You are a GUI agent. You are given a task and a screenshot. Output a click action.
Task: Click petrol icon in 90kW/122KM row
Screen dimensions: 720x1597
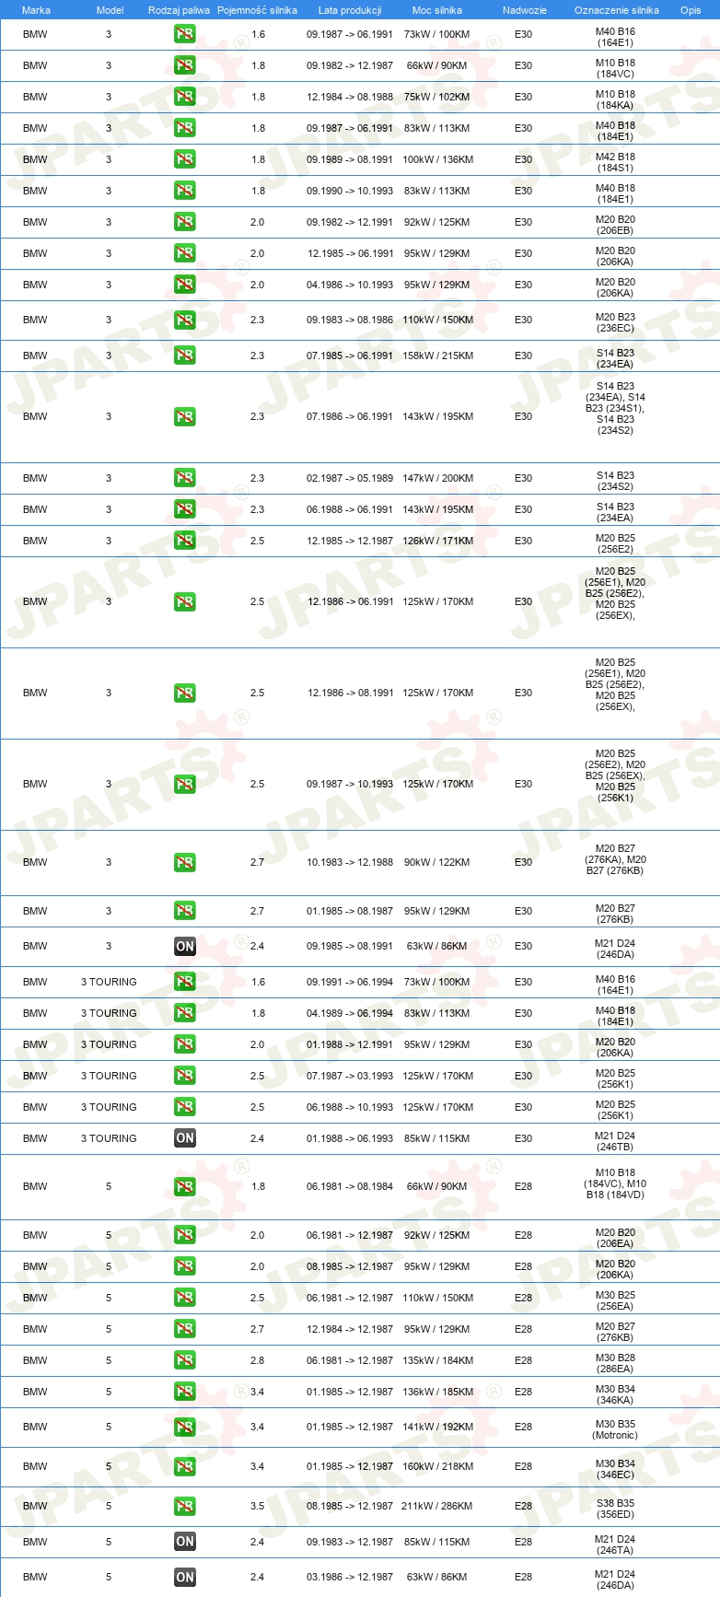tap(185, 862)
